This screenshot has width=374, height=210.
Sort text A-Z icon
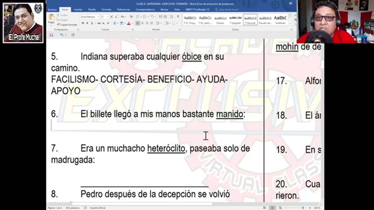pyautogui.click(x=172, y=17)
